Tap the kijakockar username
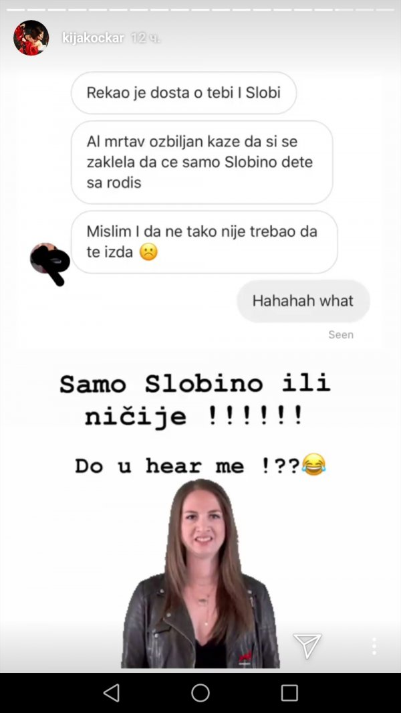Viewport: 401px width, 713px height. [93, 38]
